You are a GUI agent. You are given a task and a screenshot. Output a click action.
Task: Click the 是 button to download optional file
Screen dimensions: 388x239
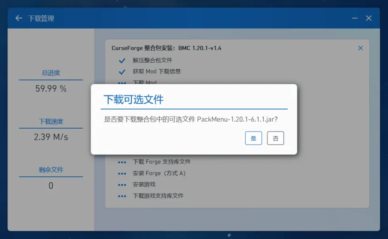254,138
